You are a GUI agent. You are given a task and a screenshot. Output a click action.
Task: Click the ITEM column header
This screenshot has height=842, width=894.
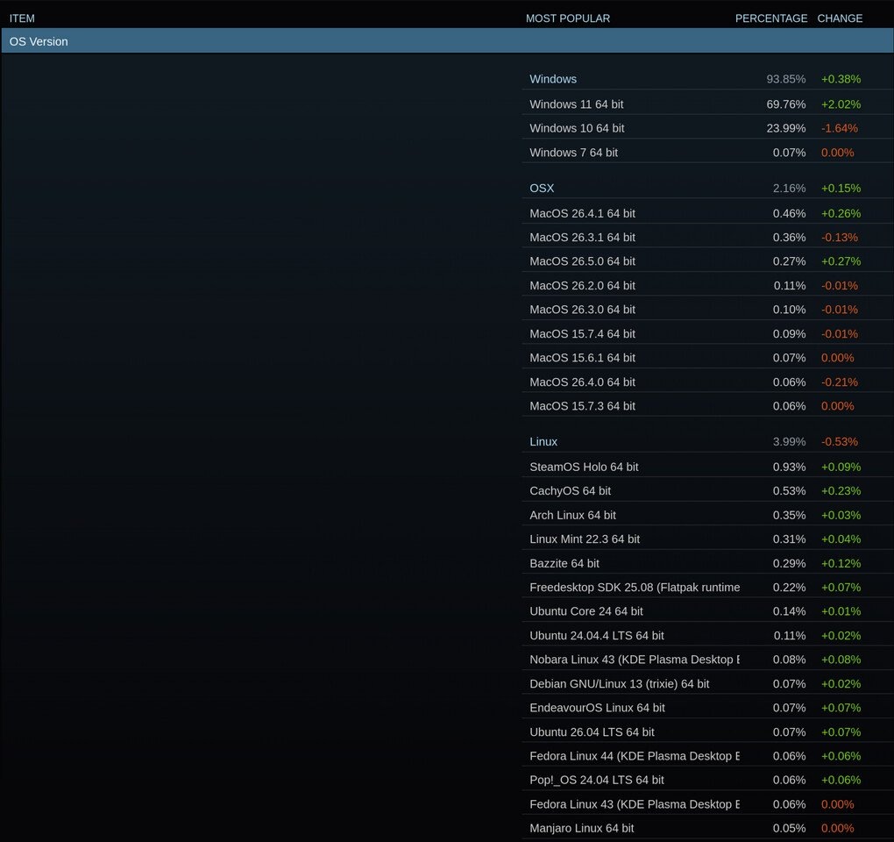[22, 18]
